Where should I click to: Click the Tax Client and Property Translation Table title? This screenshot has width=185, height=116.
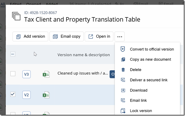tap(82, 20)
